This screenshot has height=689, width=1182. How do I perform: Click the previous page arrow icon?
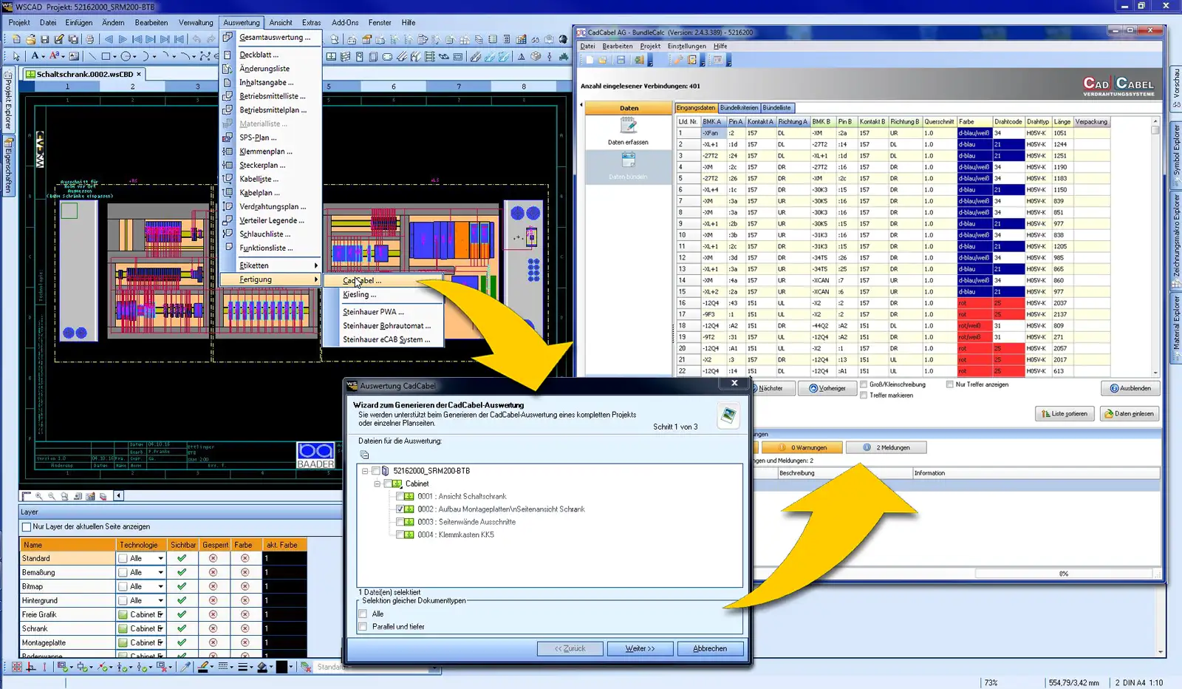pos(109,39)
